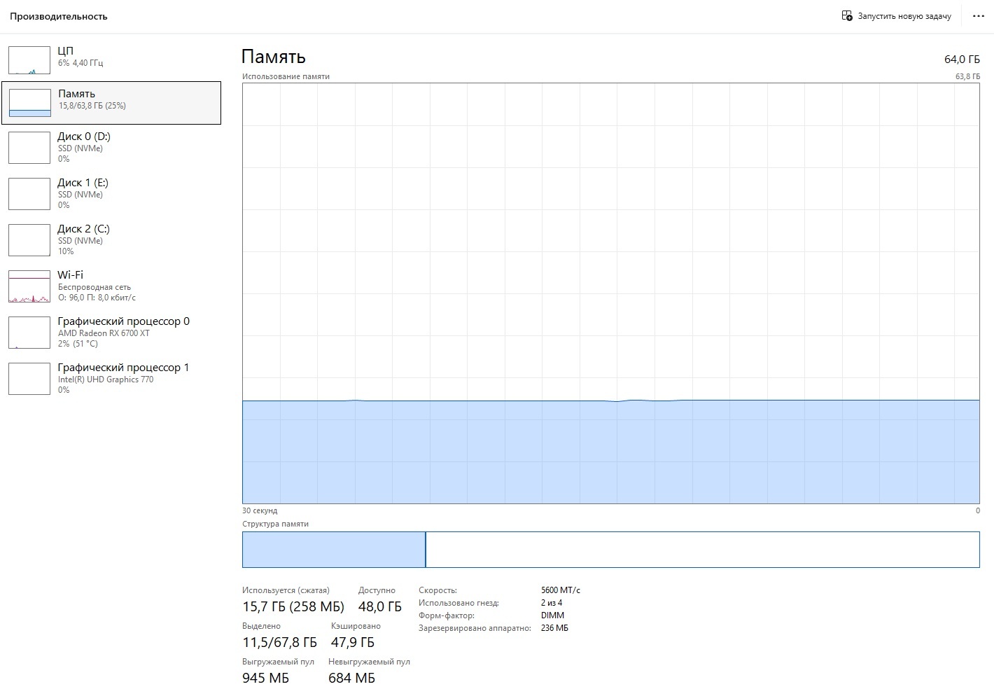Image resolution: width=994 pixels, height=696 pixels.
Task: Click the GPU 0 mini graph thumbnail
Action: [29, 333]
